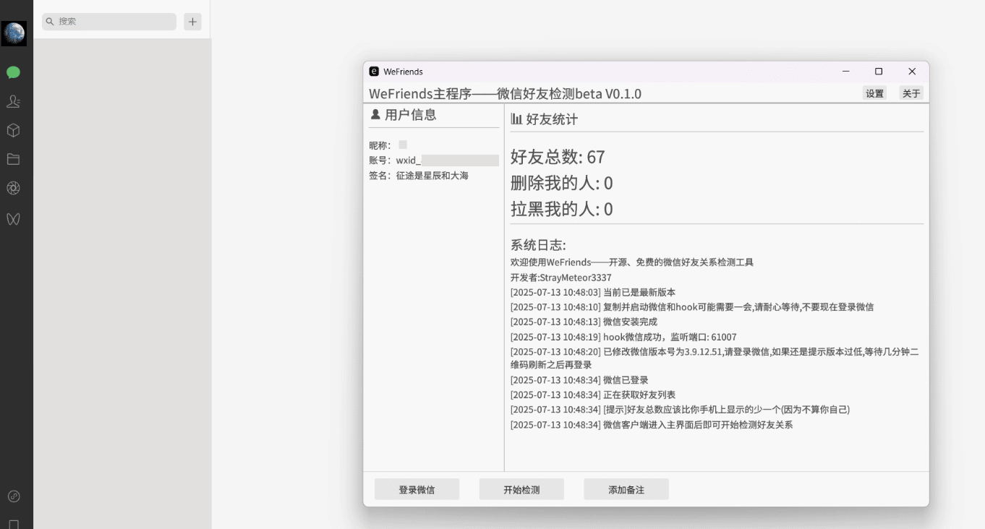Click the 好友统计 bar chart icon

point(517,119)
